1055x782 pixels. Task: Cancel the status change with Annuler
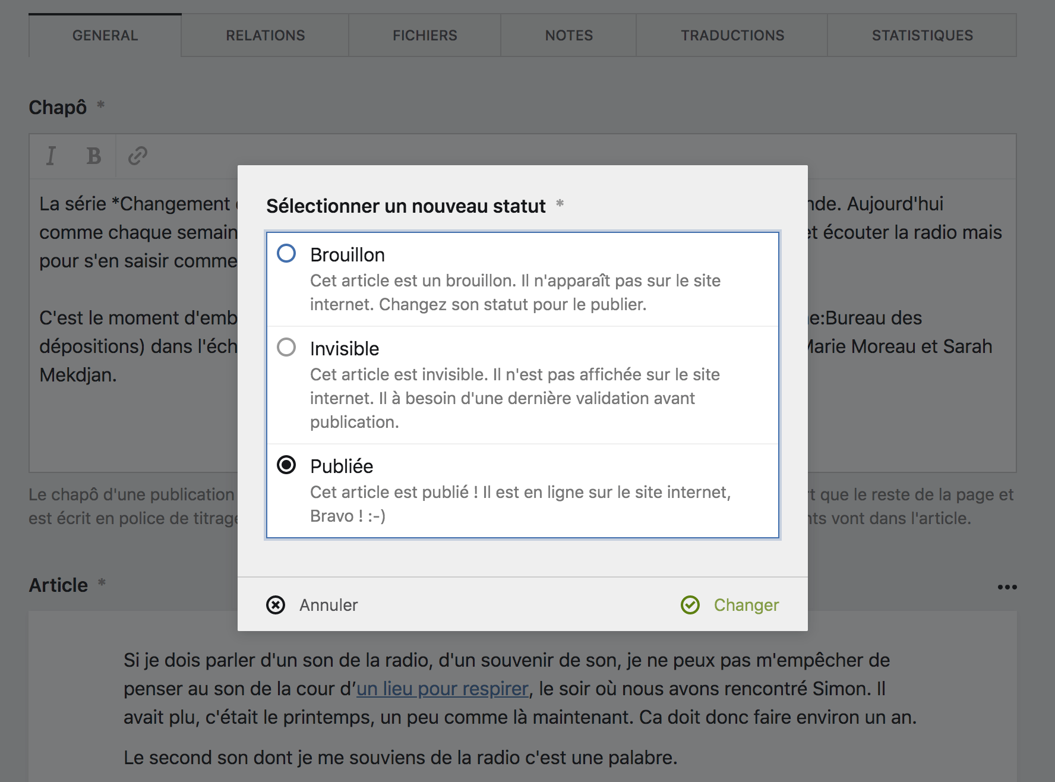coord(328,605)
